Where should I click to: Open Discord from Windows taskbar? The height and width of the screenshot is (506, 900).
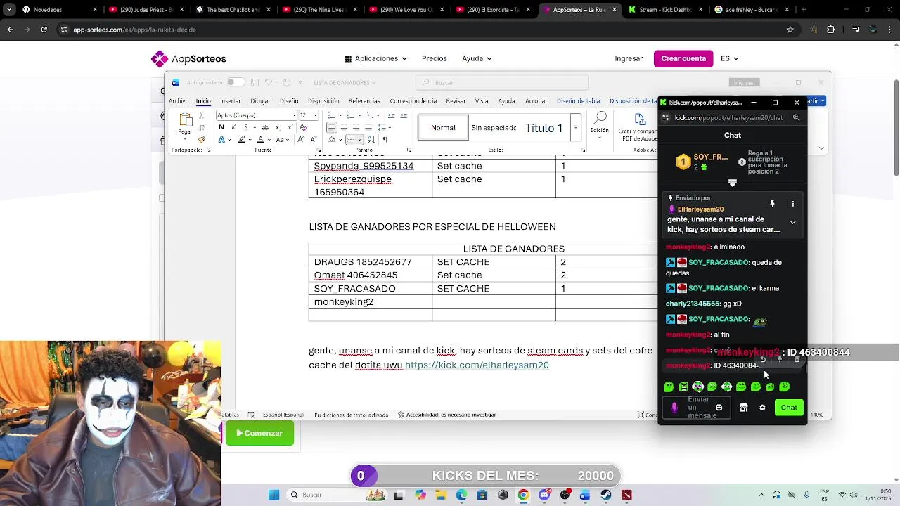click(x=544, y=495)
